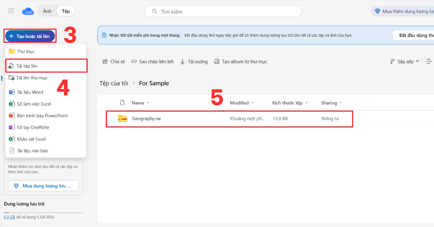Click the Tạo hoặc tải lên button
The height and width of the screenshot is (227, 434).
pyautogui.click(x=30, y=36)
